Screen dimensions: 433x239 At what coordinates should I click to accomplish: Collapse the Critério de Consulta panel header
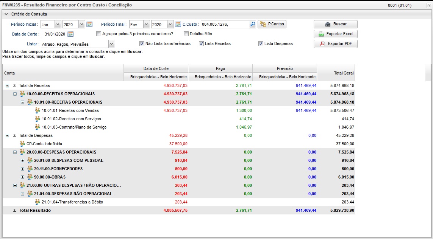6,14
